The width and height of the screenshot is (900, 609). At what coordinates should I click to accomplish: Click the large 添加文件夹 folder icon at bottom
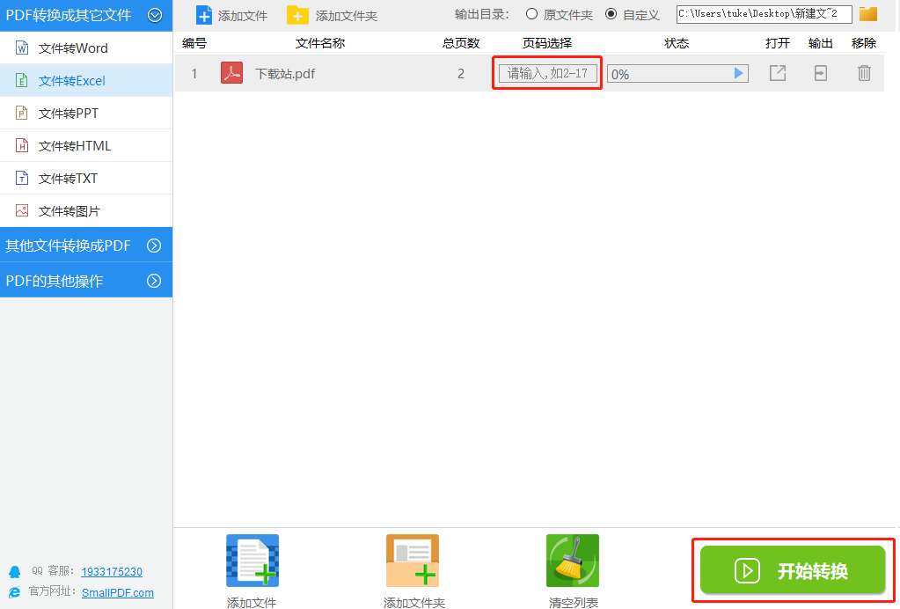click(x=413, y=561)
